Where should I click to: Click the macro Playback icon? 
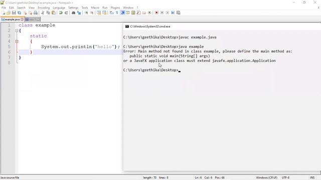point(167,12)
